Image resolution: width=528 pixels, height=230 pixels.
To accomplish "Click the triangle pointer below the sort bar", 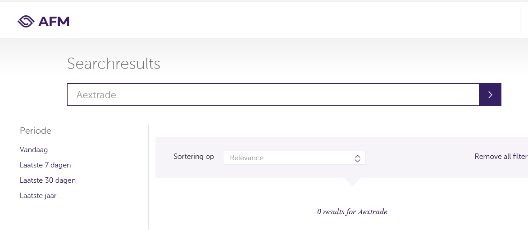I will pos(352,182).
